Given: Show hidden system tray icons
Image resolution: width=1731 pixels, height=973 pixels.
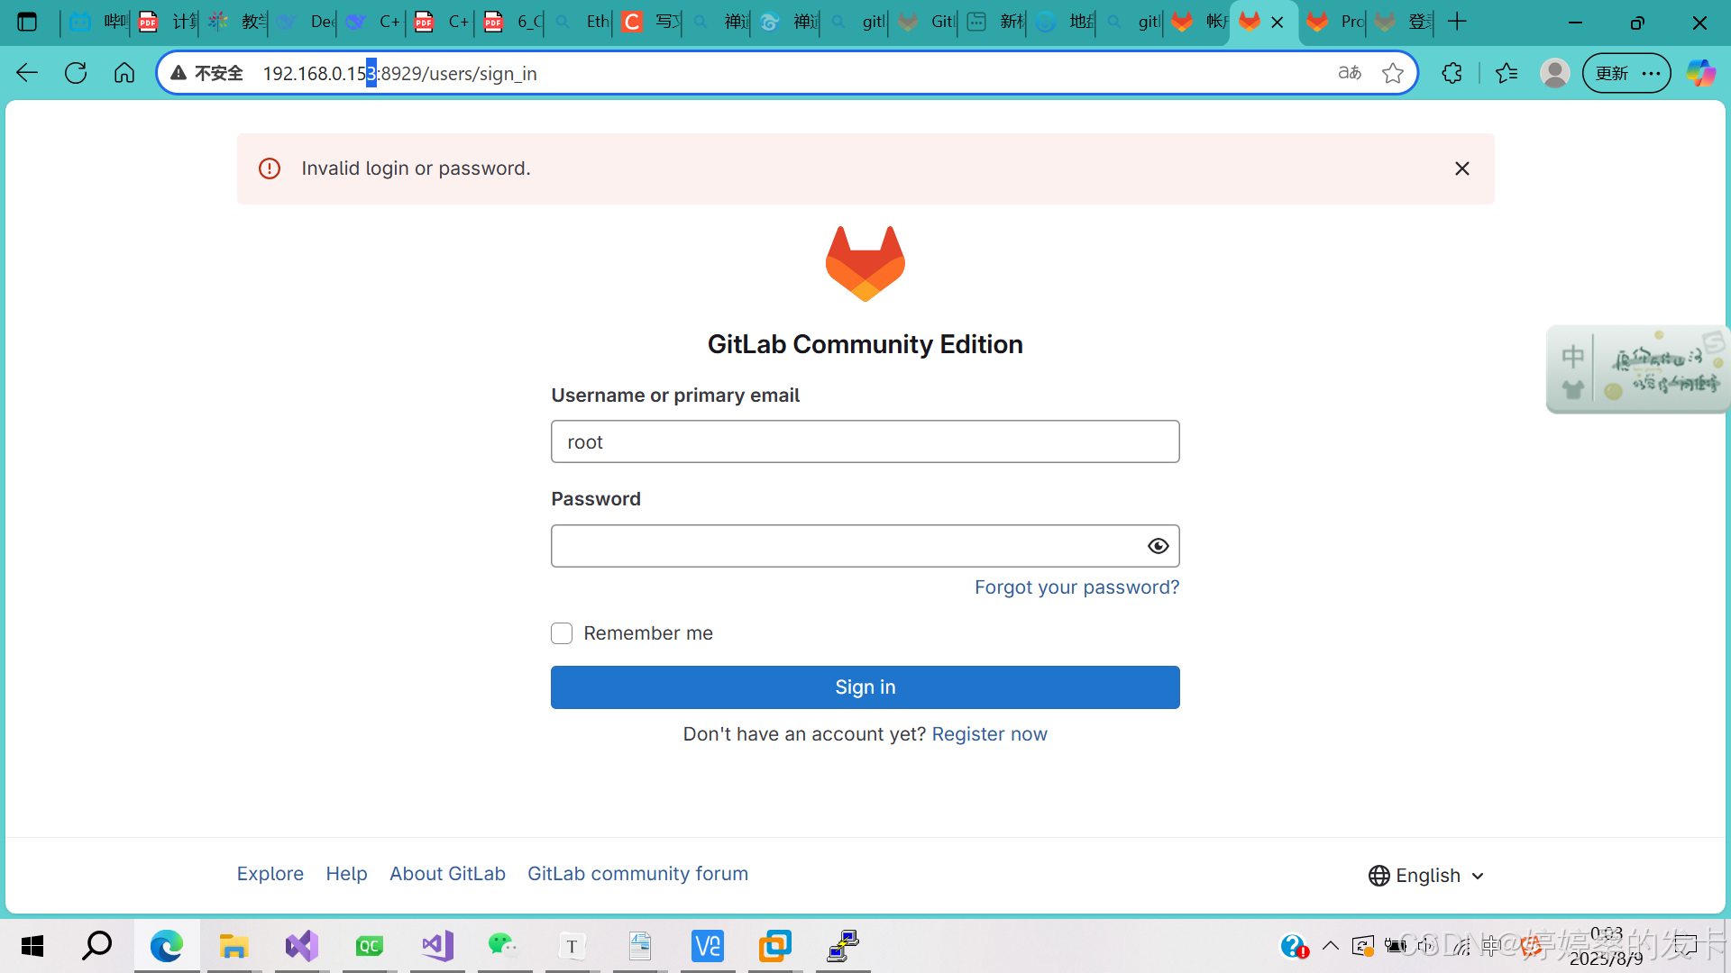Looking at the screenshot, I should (1331, 946).
